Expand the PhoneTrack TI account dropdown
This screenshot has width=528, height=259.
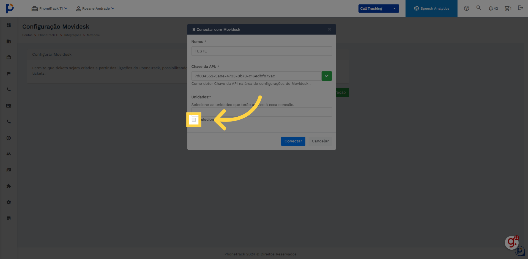point(50,9)
